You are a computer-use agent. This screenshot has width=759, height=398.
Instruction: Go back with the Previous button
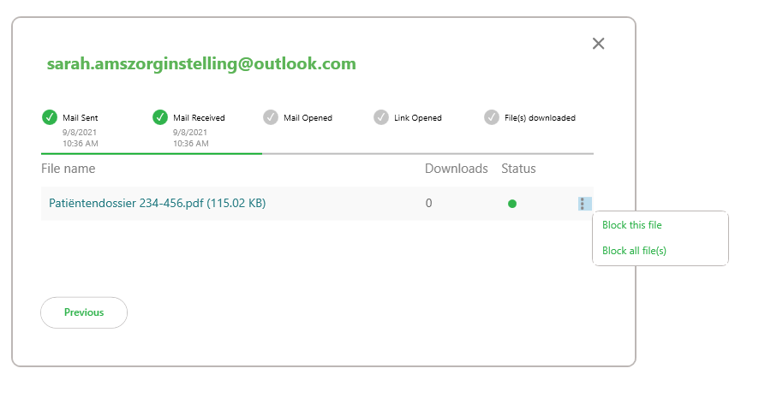[84, 312]
